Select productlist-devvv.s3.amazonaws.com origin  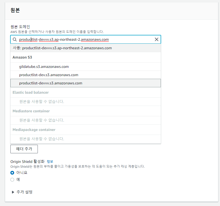(85, 83)
